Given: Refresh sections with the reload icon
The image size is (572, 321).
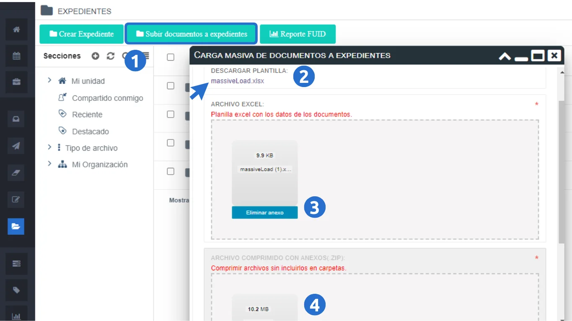Looking at the screenshot, I should [111, 56].
